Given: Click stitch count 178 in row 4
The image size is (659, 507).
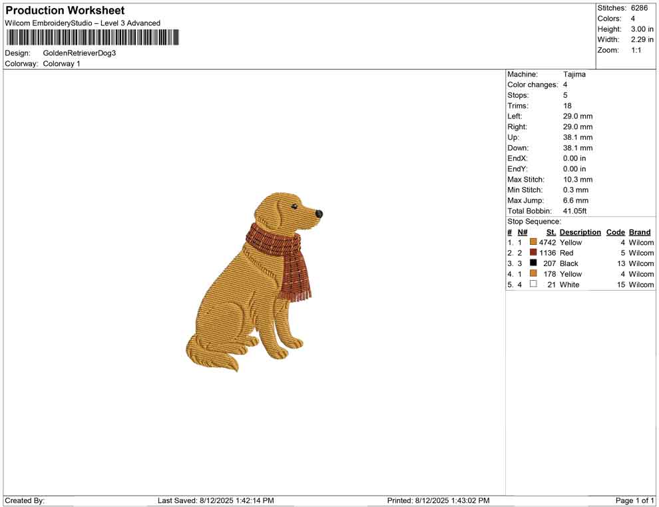Looking at the screenshot, I should [x=550, y=274].
